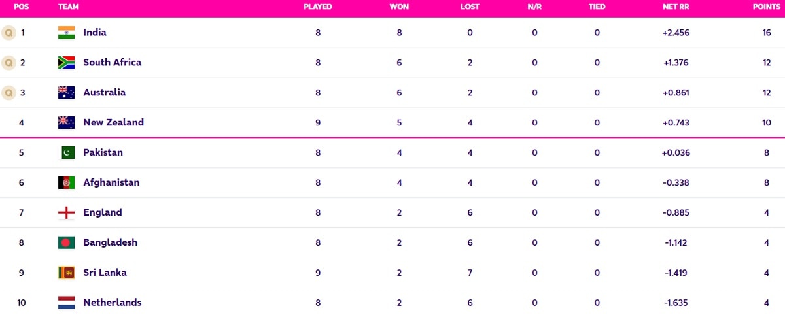
Task: Click the India flag icon
Action: click(x=66, y=33)
